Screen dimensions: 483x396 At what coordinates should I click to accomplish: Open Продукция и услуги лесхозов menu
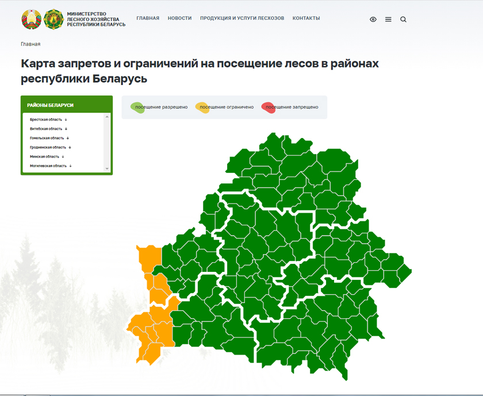[x=242, y=18]
